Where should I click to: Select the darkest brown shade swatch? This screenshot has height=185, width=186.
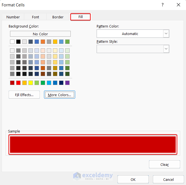[x=43, y=74]
